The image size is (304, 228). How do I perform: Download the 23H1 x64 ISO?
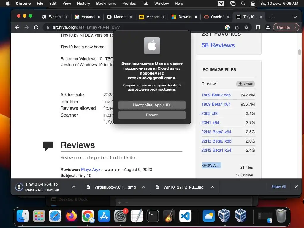(210, 123)
